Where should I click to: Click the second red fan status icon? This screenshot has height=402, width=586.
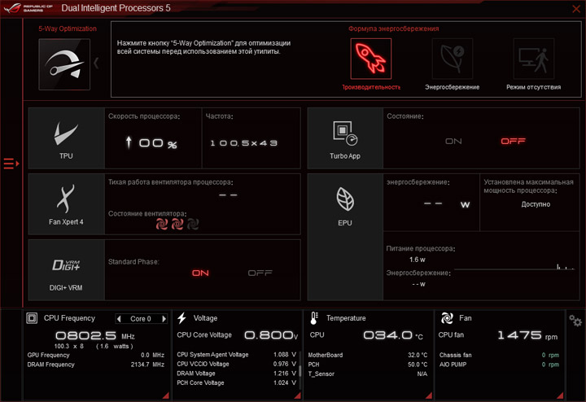pyautogui.click(x=177, y=224)
